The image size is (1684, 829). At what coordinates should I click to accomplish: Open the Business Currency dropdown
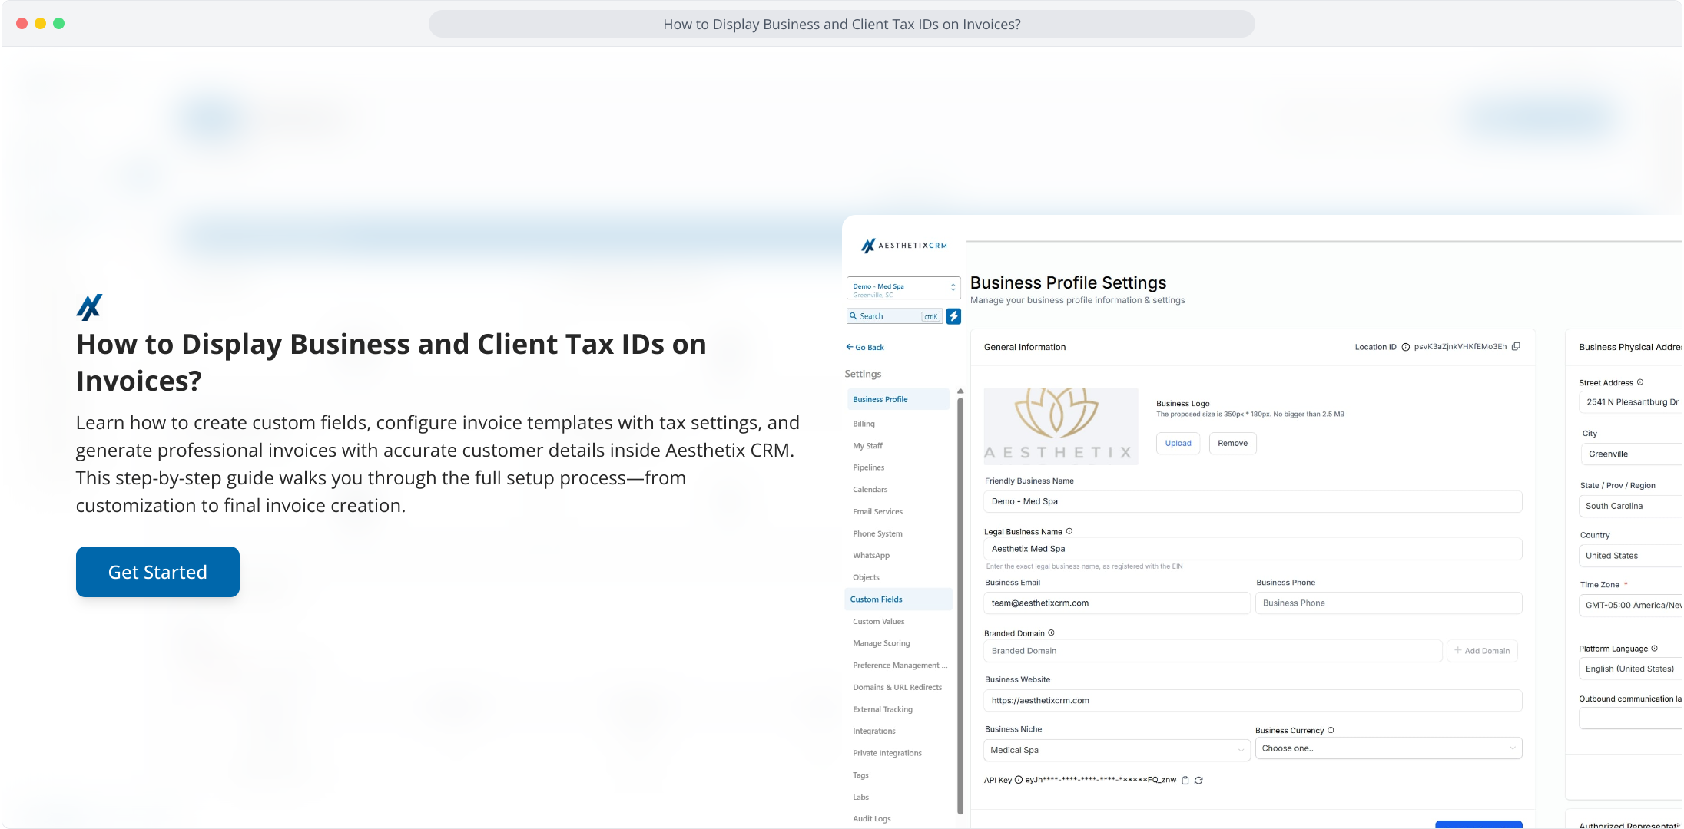(1388, 748)
